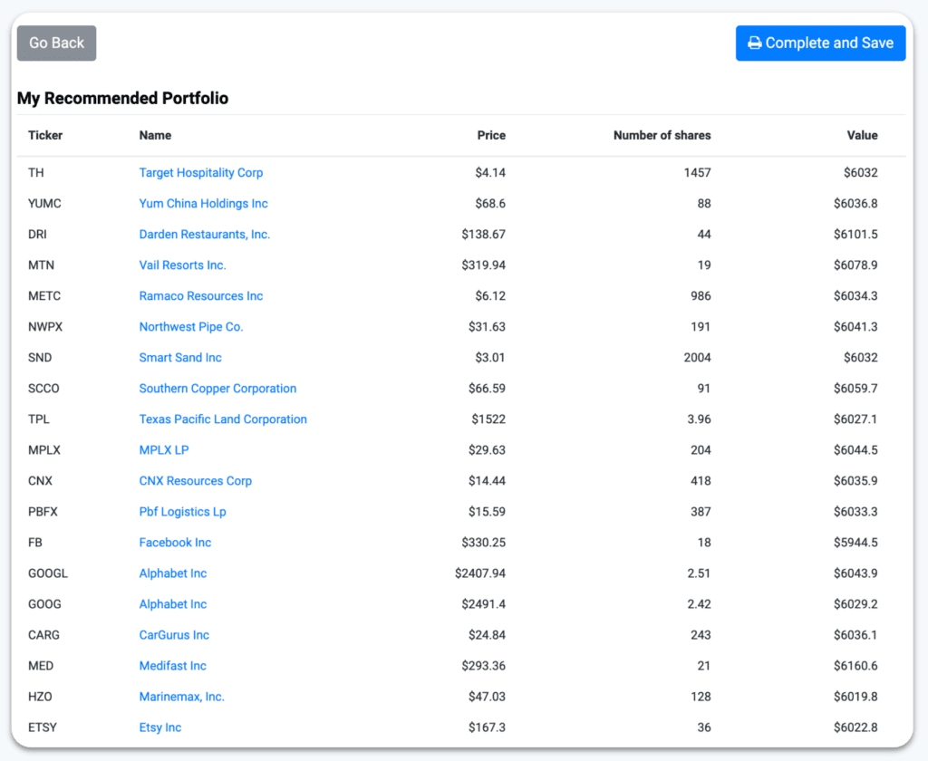
Task: Open the Yum China Holdings Inc link
Action: (x=203, y=204)
